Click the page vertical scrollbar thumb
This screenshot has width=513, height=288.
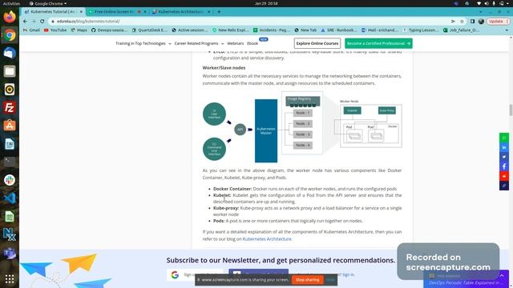pos(511,110)
